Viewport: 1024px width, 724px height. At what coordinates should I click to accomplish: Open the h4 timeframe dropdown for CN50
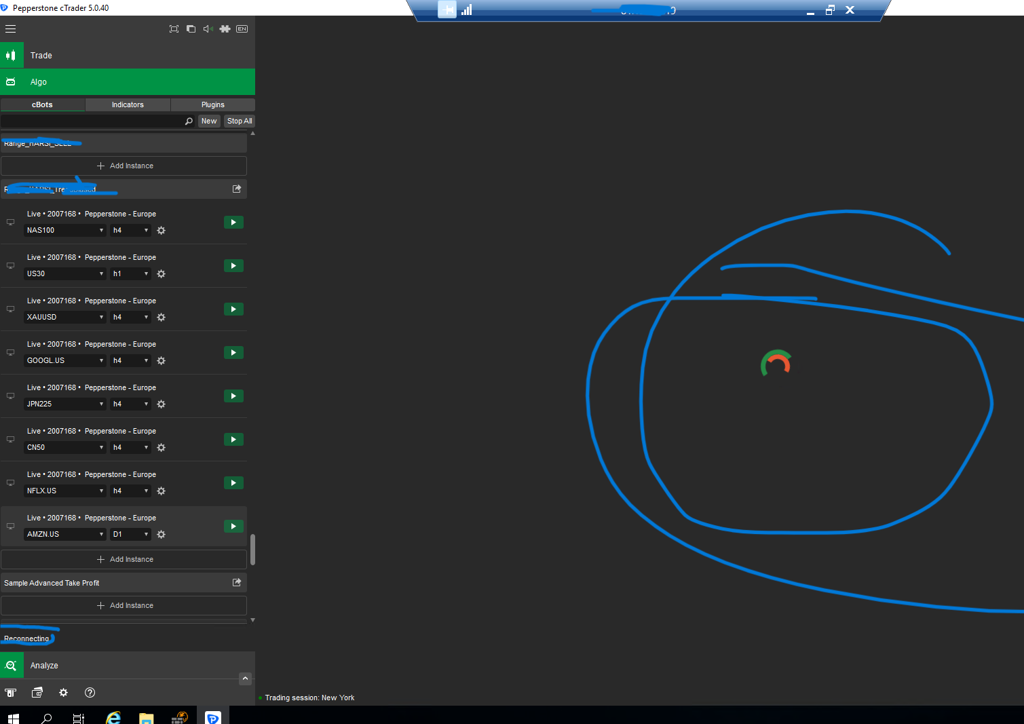click(130, 447)
